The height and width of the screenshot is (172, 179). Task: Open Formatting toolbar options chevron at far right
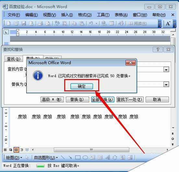pyautogui.click(x=174, y=24)
